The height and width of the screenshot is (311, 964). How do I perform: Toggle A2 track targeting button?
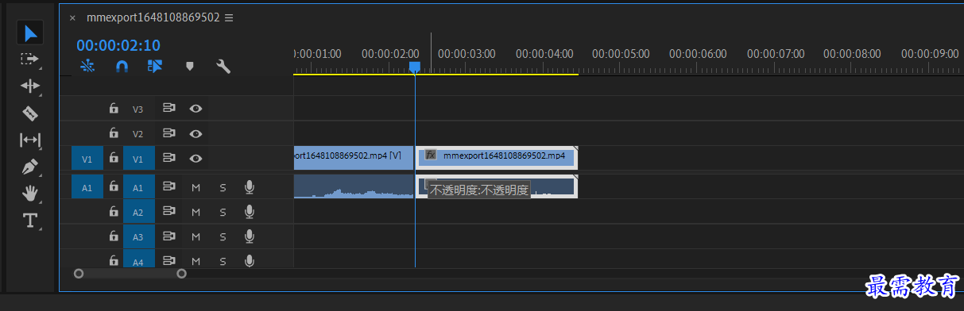(x=138, y=212)
